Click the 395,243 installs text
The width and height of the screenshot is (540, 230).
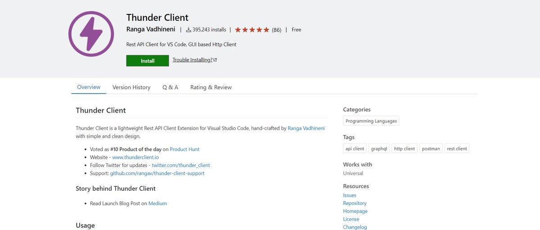click(209, 30)
